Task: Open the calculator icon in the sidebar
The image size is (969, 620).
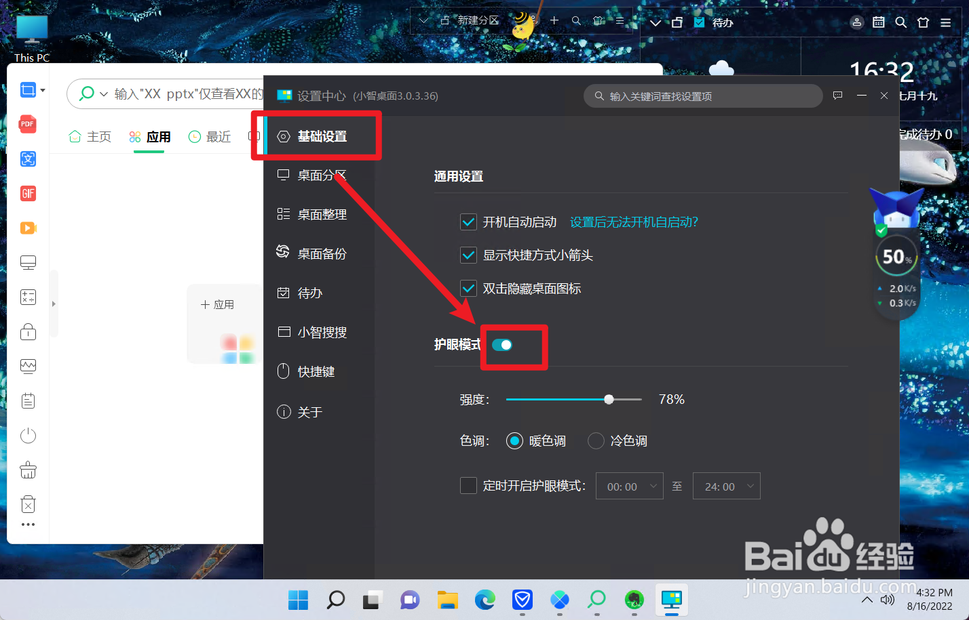Action: [28, 297]
